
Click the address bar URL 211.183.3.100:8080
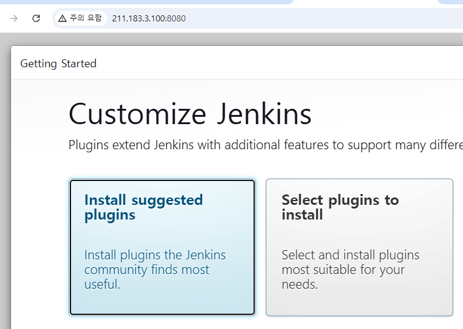[149, 18]
